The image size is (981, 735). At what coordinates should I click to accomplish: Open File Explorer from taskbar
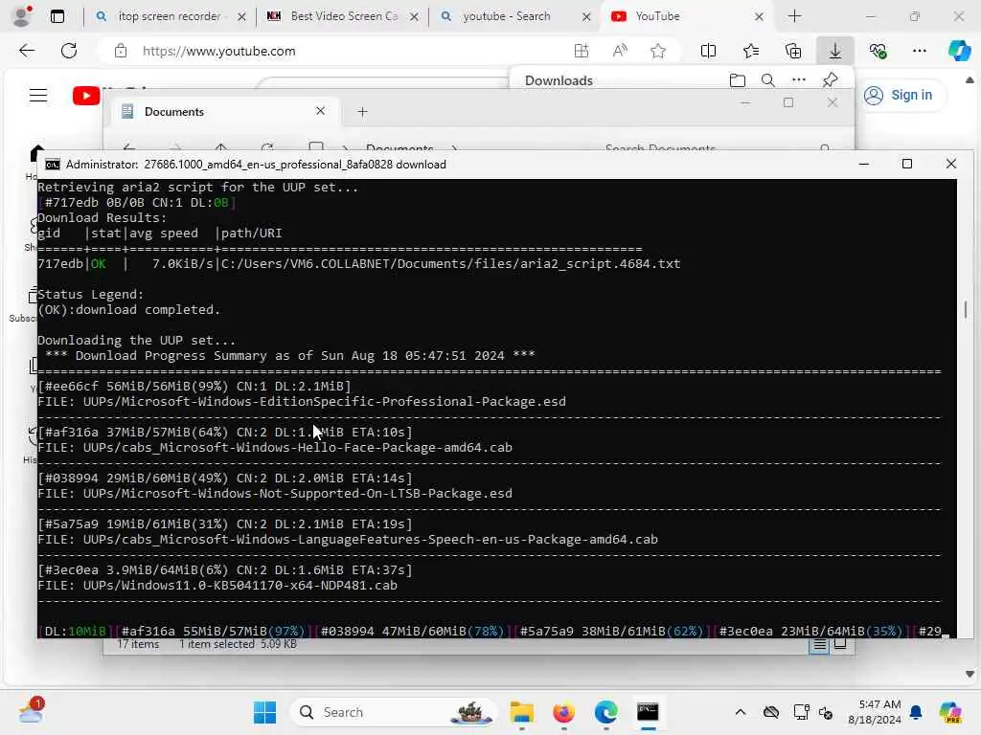click(521, 712)
